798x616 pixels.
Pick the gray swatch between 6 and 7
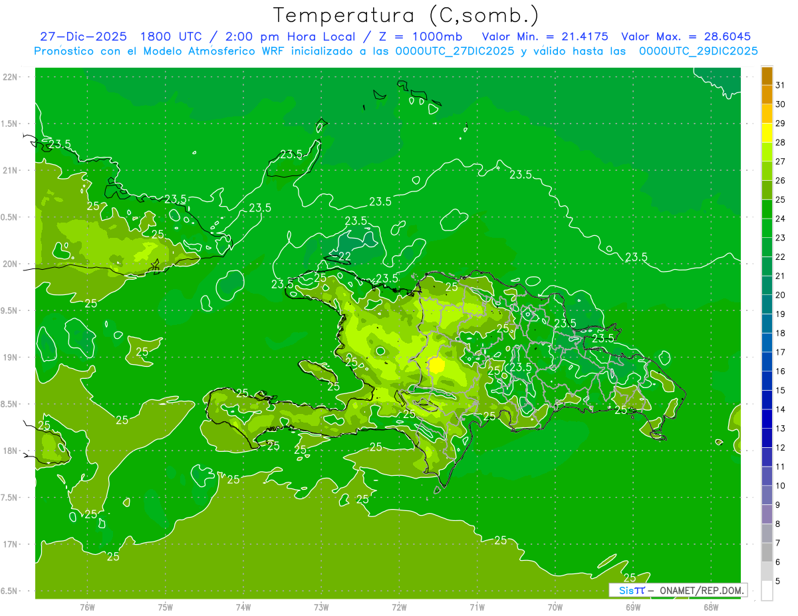click(767, 553)
